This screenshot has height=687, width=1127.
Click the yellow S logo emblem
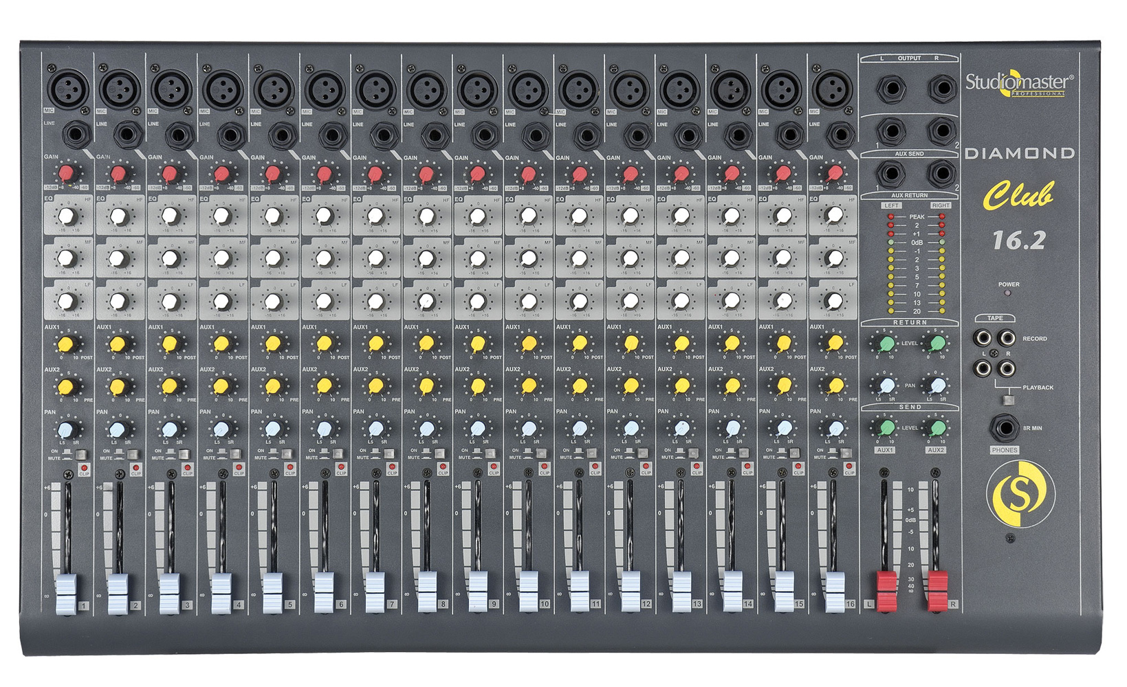pyautogui.click(x=1020, y=493)
